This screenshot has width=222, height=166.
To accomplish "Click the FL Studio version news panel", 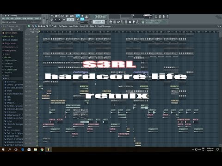I will pos(156,22).
